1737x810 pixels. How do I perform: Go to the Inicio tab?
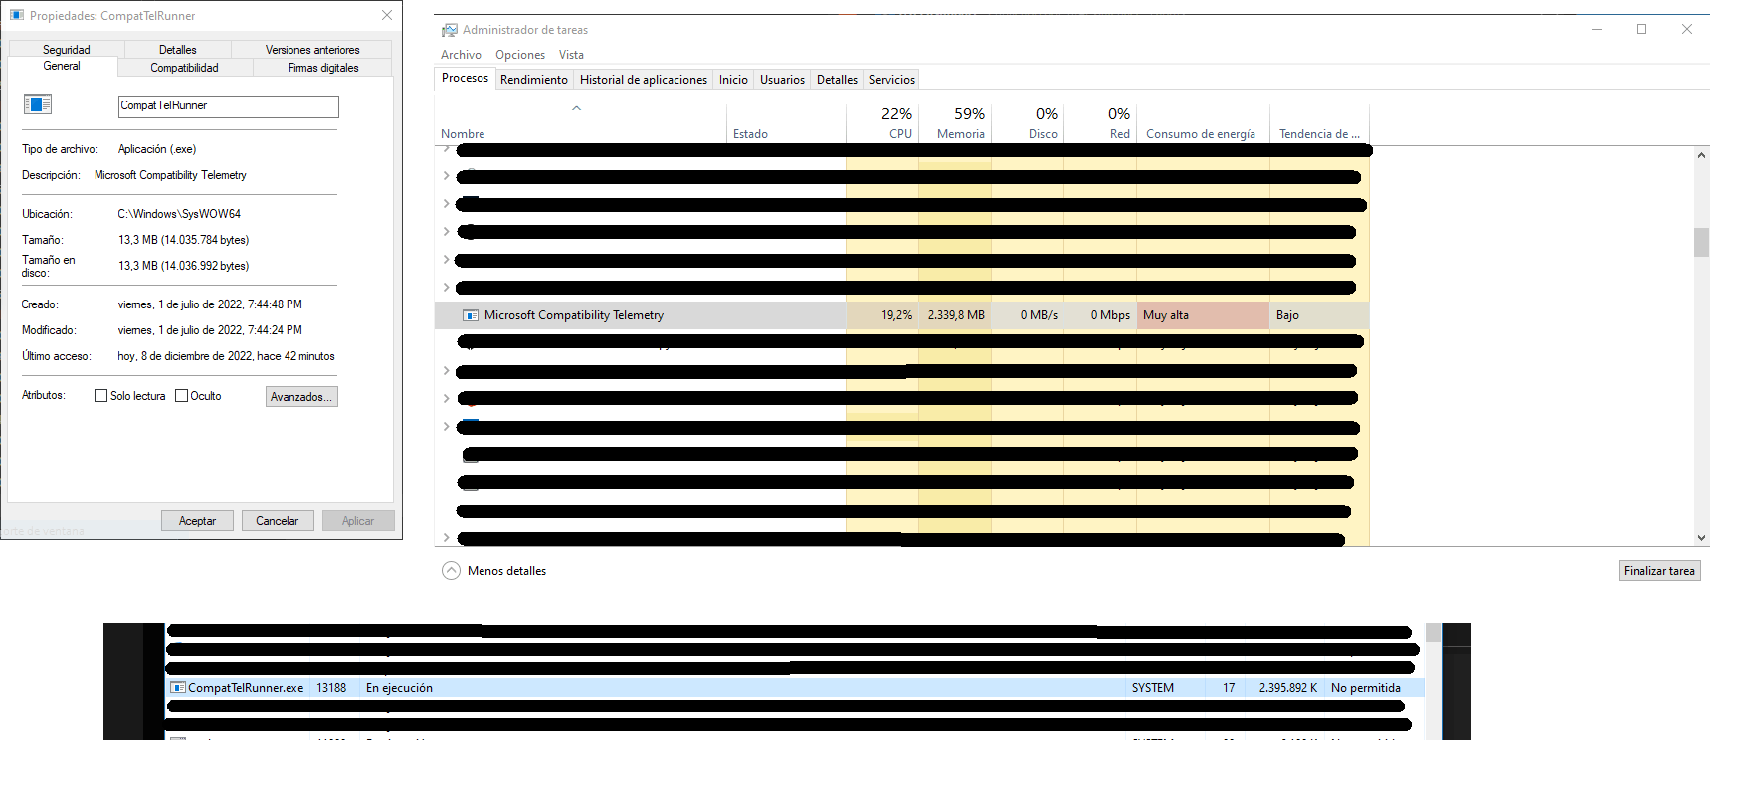point(733,80)
